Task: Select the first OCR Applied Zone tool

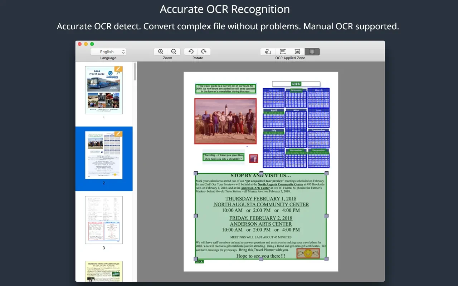Action: 268,51
